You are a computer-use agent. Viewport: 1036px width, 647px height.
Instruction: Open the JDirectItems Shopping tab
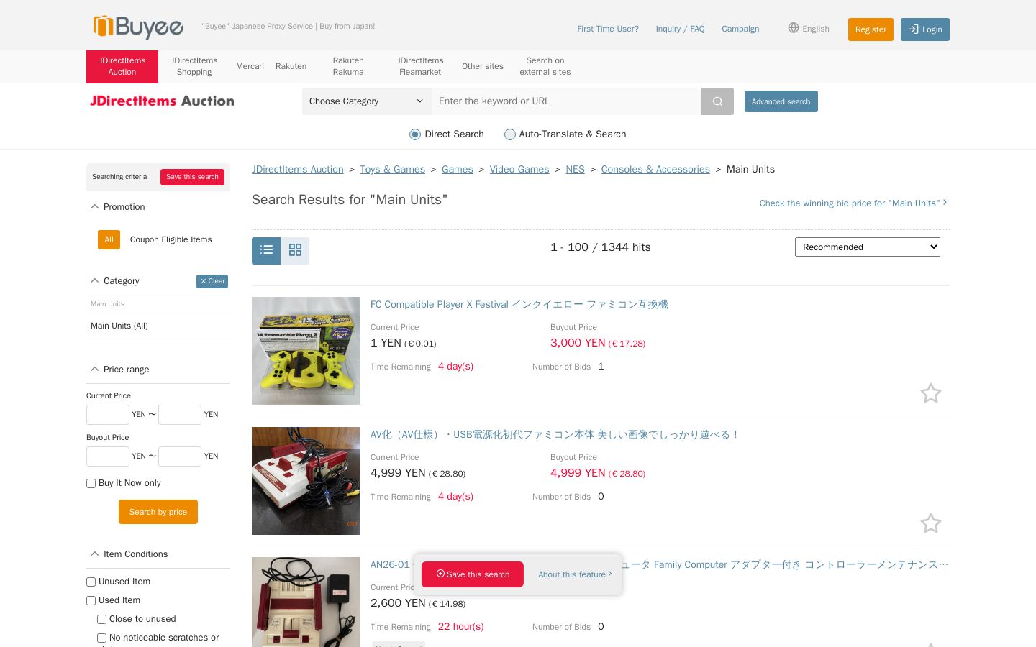point(194,66)
